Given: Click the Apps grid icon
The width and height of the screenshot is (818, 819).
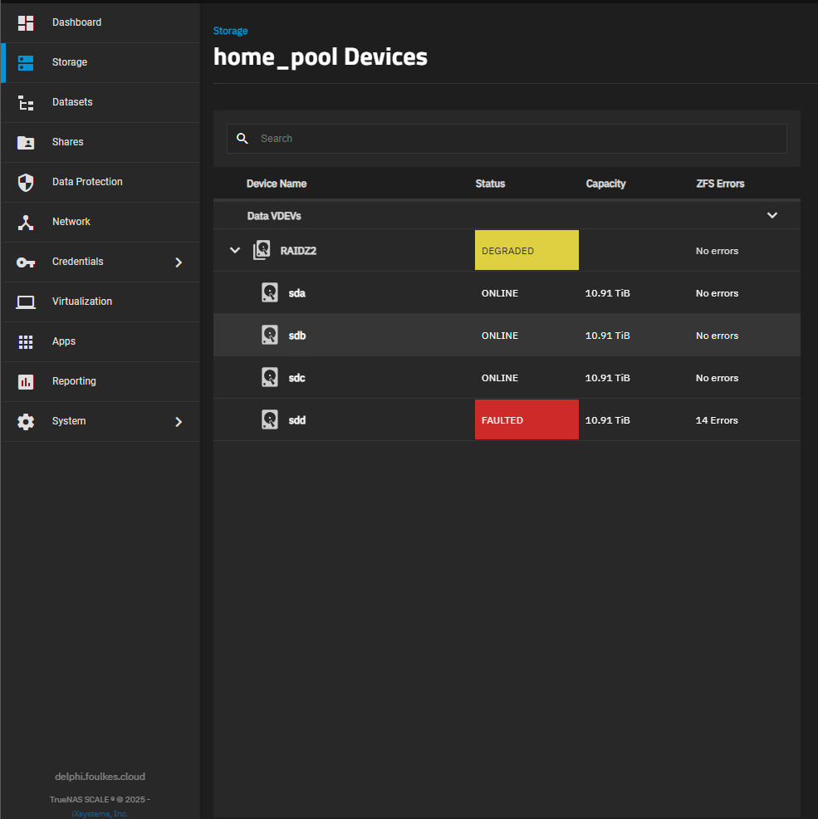Looking at the screenshot, I should 26,342.
